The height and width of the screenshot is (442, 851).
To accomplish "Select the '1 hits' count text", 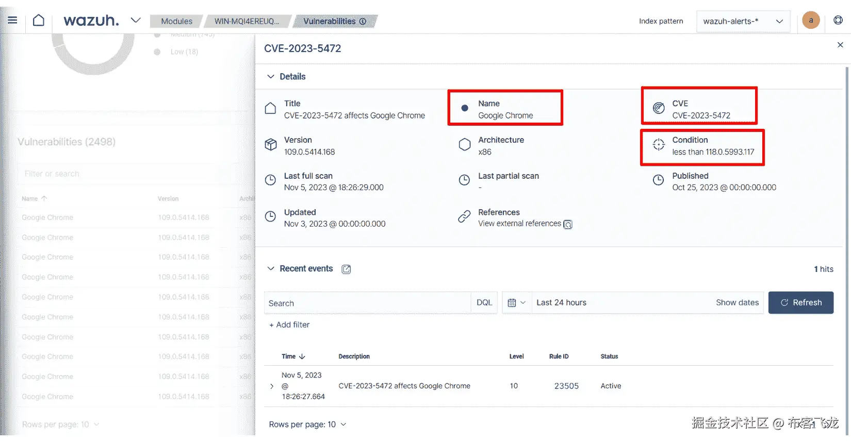I will coord(824,269).
